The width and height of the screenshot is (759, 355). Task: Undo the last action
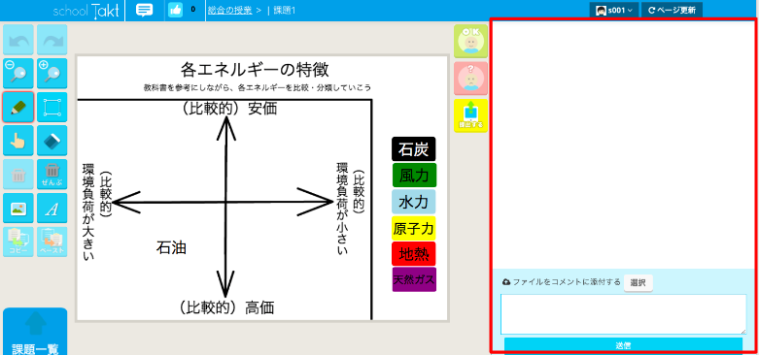(x=18, y=40)
